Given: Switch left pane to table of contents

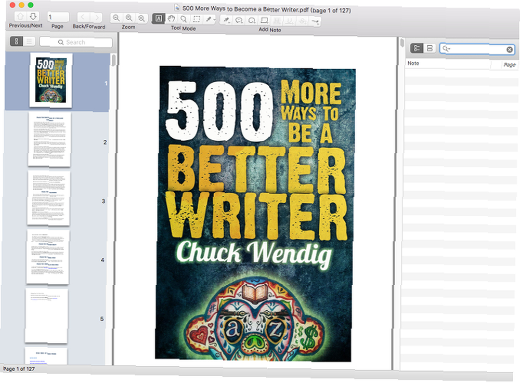Looking at the screenshot, I should pos(29,42).
